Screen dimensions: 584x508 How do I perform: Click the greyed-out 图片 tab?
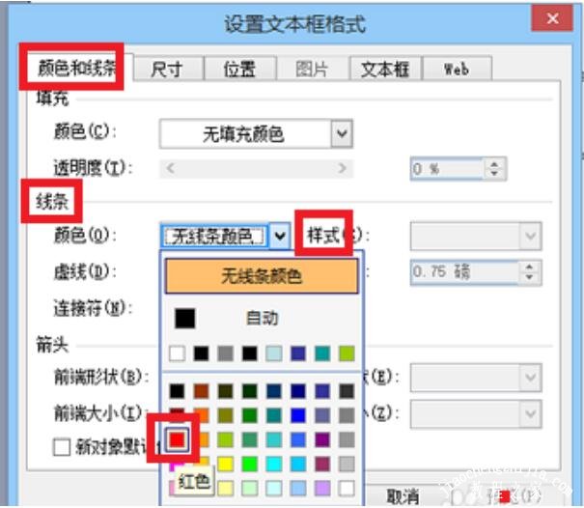tap(313, 69)
